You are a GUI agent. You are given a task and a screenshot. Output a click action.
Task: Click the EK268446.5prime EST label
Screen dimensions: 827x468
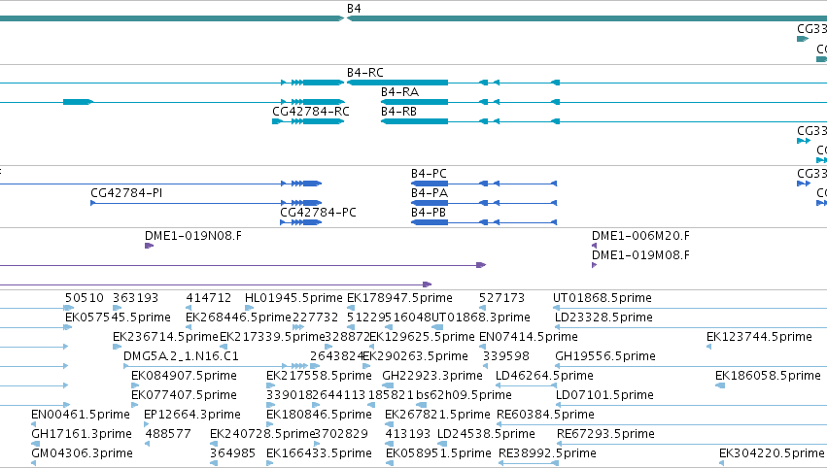238,318
